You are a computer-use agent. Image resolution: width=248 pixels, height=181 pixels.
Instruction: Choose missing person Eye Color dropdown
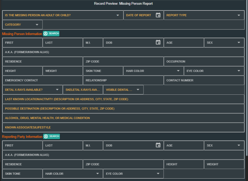pos(239,71)
